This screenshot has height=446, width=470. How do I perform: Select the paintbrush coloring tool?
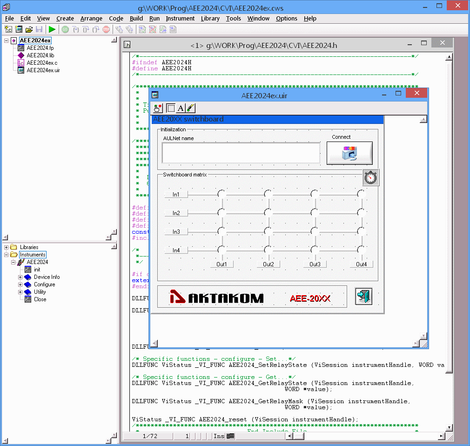coord(191,108)
